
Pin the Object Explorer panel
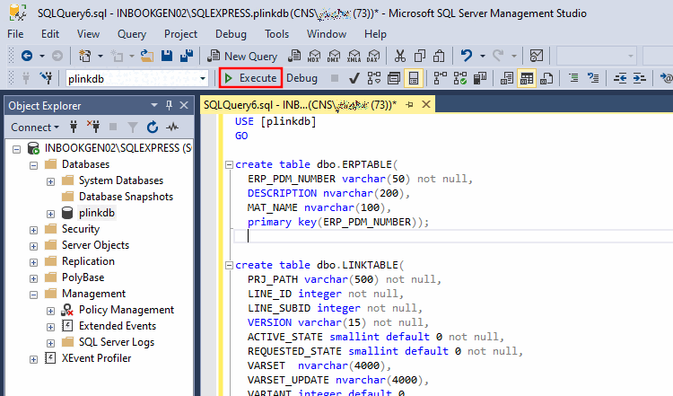[x=169, y=105]
